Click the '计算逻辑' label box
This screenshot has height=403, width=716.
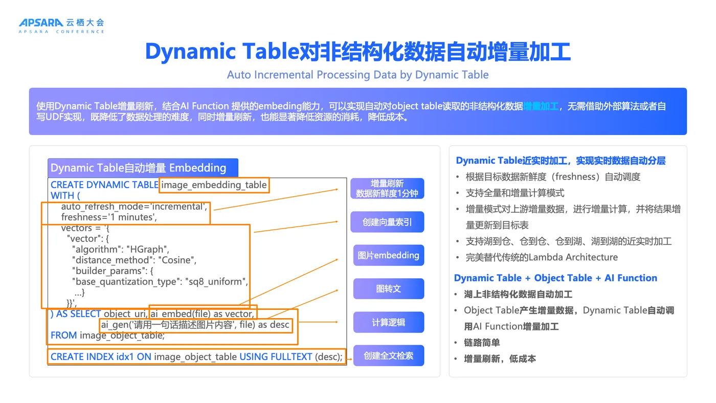[388, 322]
